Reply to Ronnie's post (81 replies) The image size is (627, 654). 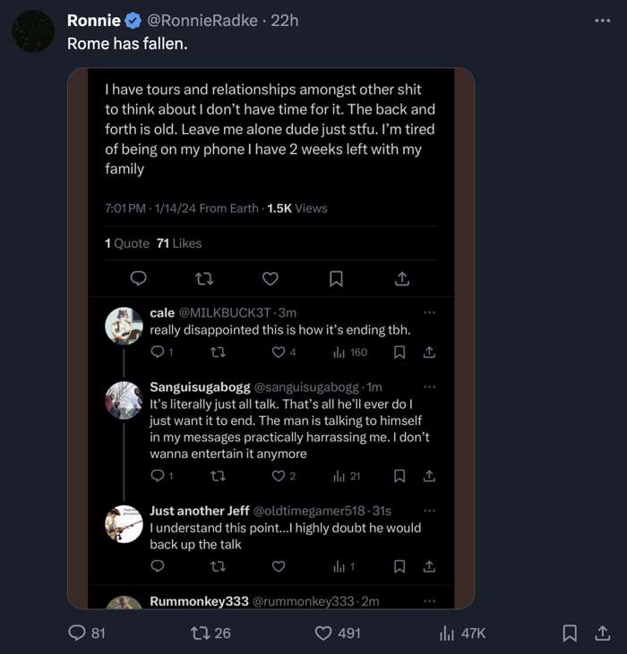click(78, 633)
